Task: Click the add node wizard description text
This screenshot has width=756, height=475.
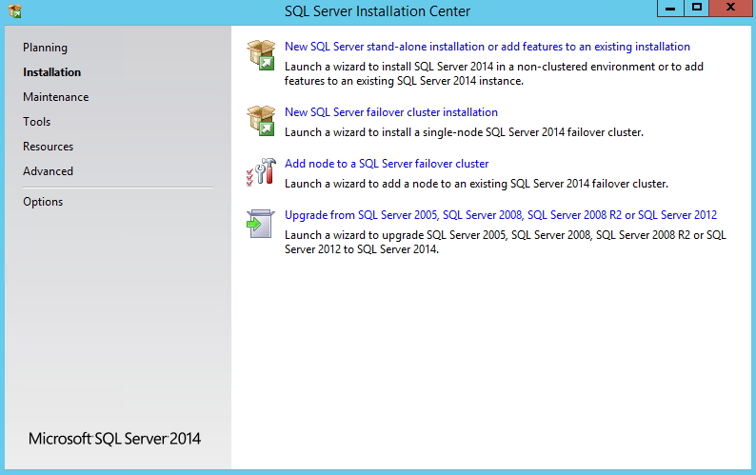Action: pos(476,184)
